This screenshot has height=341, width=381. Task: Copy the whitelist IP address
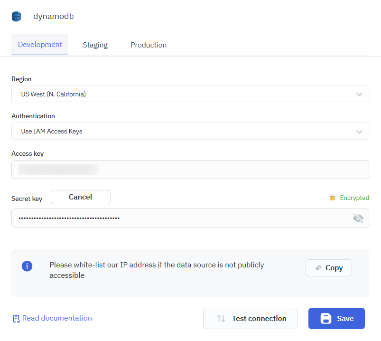(328, 267)
